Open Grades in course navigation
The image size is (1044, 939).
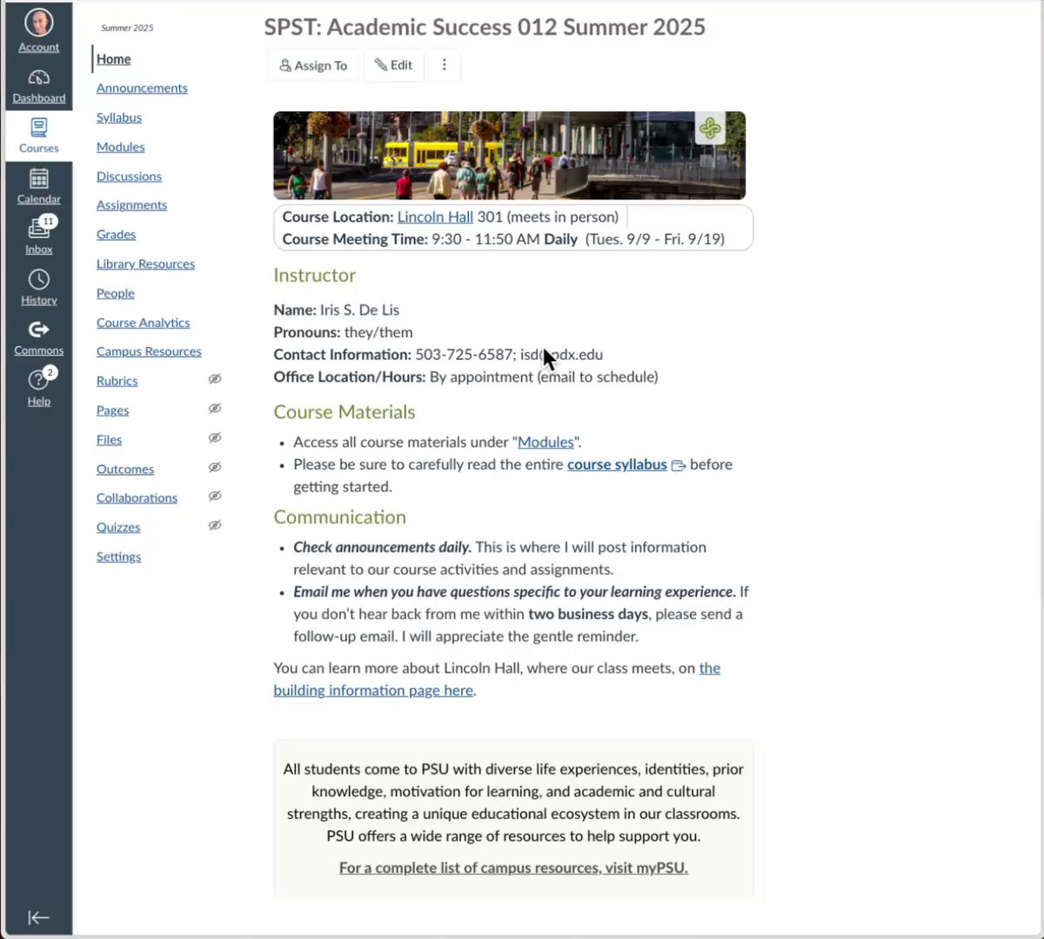tap(116, 235)
